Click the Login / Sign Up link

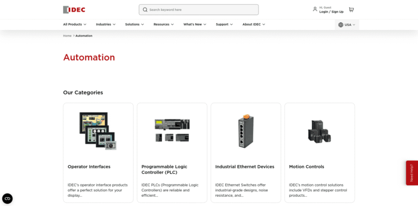coord(331,12)
